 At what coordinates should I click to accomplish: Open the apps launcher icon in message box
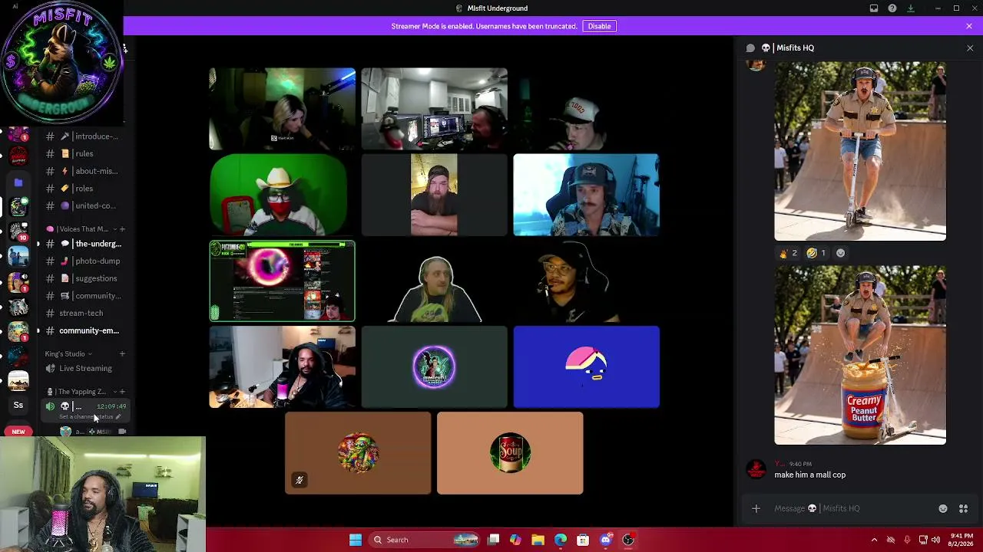click(963, 508)
